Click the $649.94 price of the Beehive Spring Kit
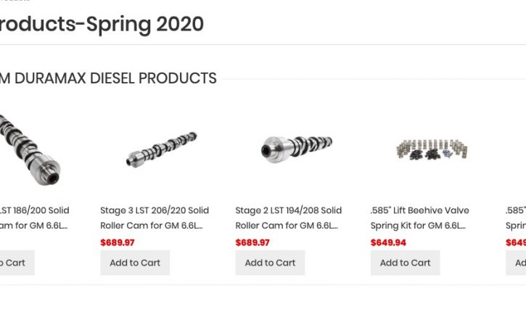Viewport: 526px width, 312px height. (388, 242)
